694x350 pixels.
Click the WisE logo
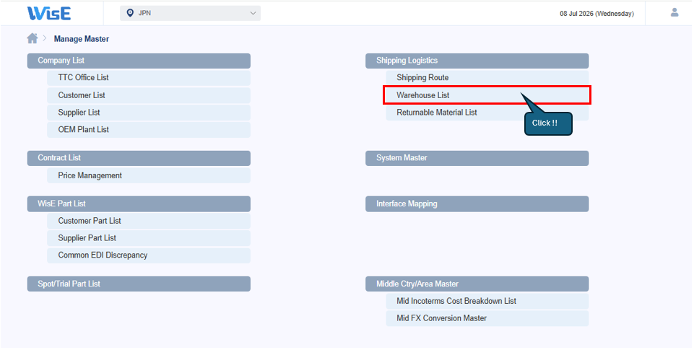click(49, 13)
